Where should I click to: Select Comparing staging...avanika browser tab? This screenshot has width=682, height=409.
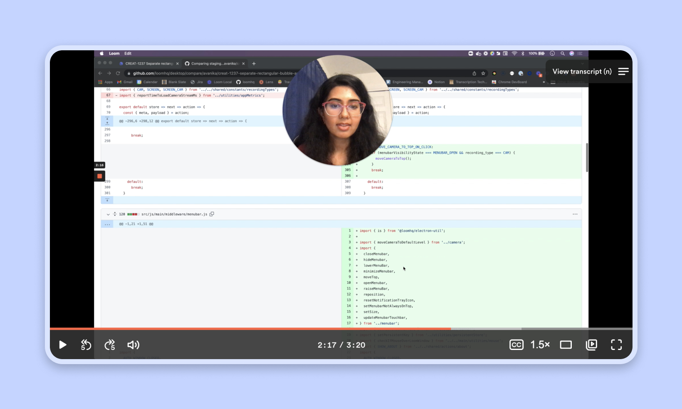point(215,64)
